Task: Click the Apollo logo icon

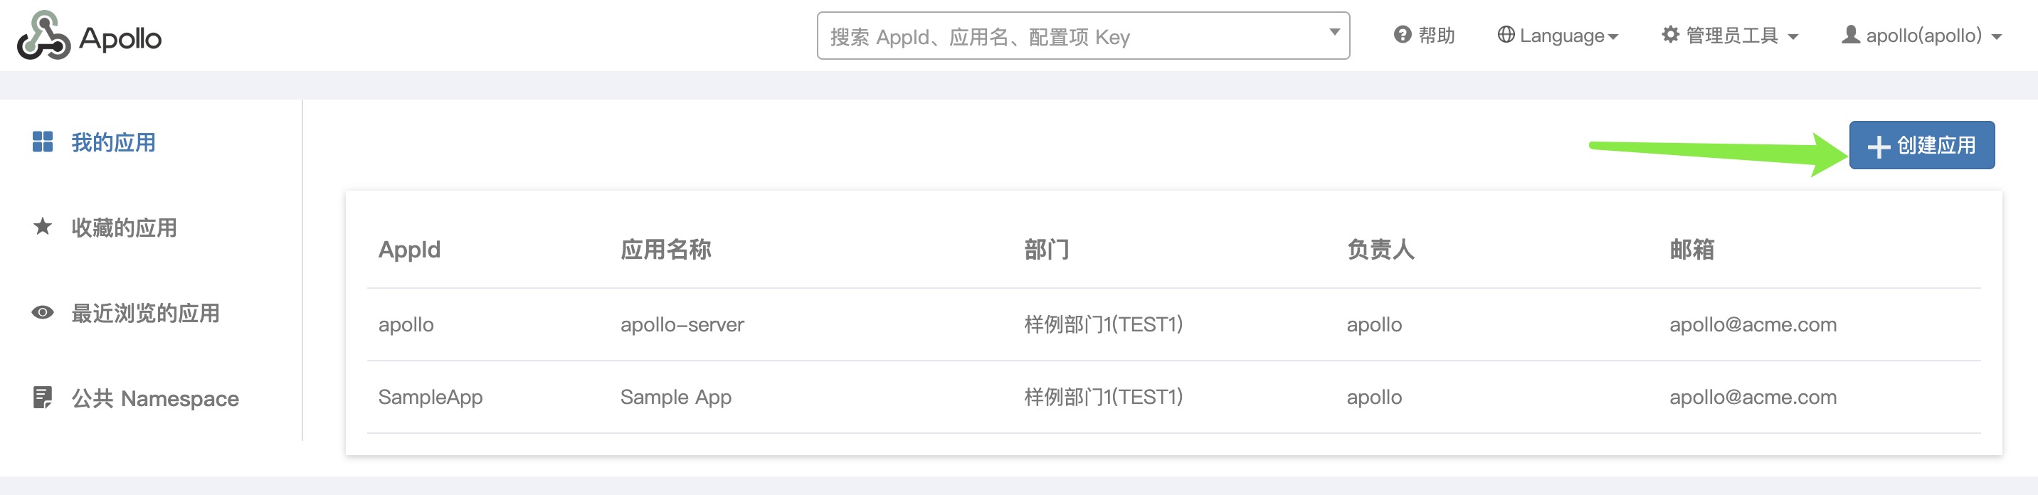Action: coord(44,36)
